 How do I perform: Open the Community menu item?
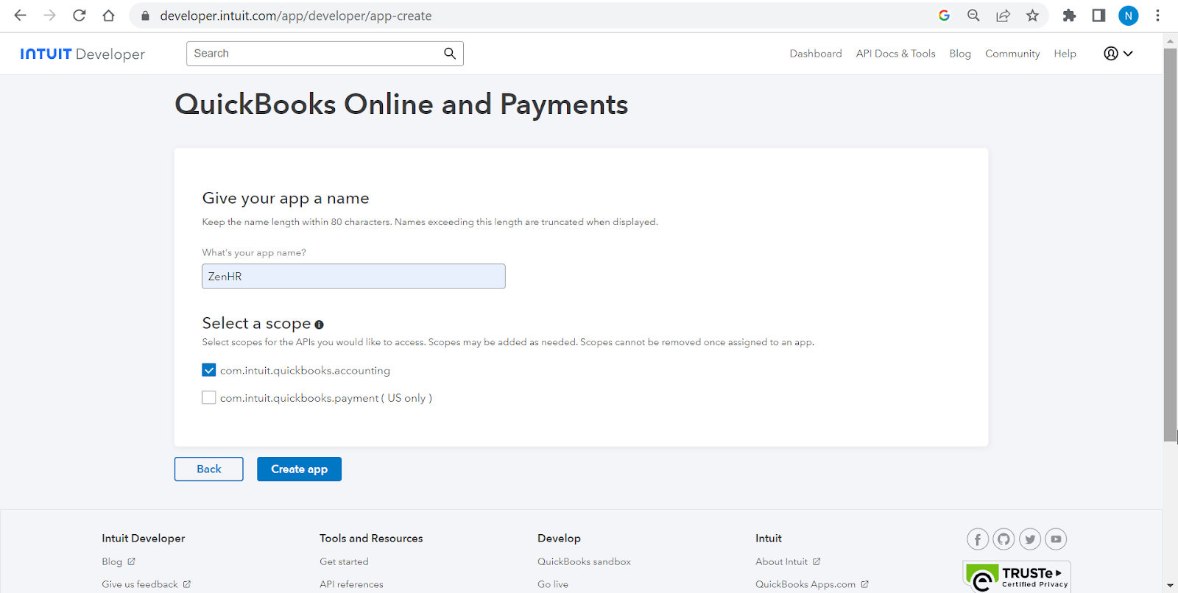pos(1012,54)
